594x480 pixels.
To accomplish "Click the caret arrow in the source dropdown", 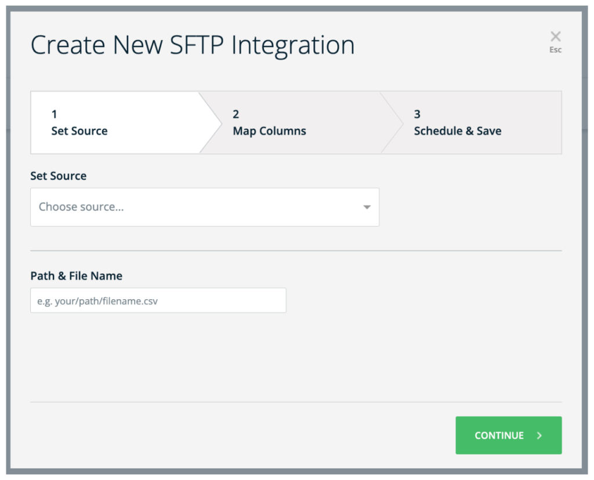I will 367,207.
